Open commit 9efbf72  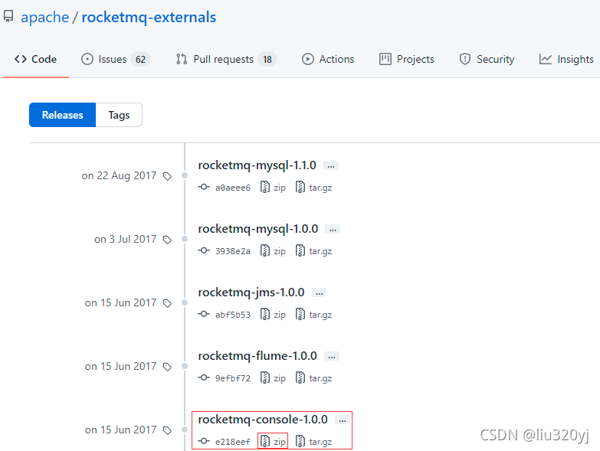click(233, 377)
